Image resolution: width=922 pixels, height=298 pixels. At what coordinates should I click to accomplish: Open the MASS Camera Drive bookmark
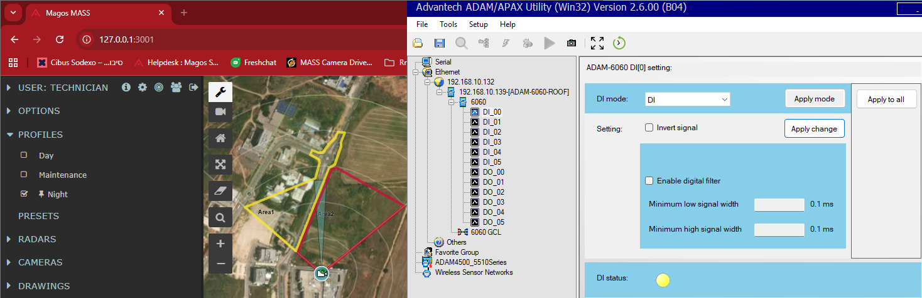click(x=330, y=62)
